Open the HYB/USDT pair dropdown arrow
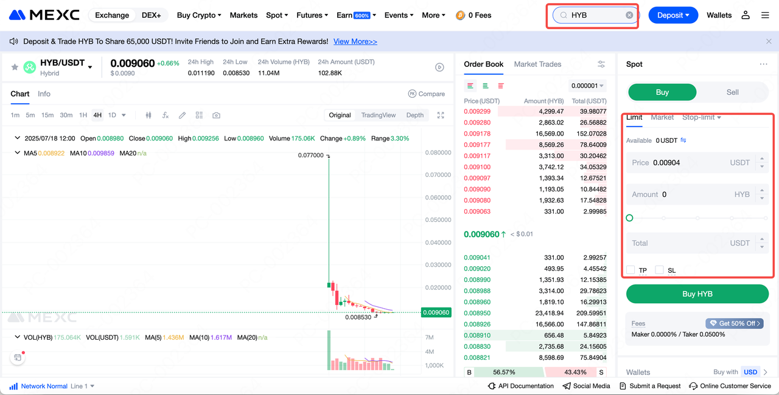The height and width of the screenshot is (395, 779). [x=90, y=67]
